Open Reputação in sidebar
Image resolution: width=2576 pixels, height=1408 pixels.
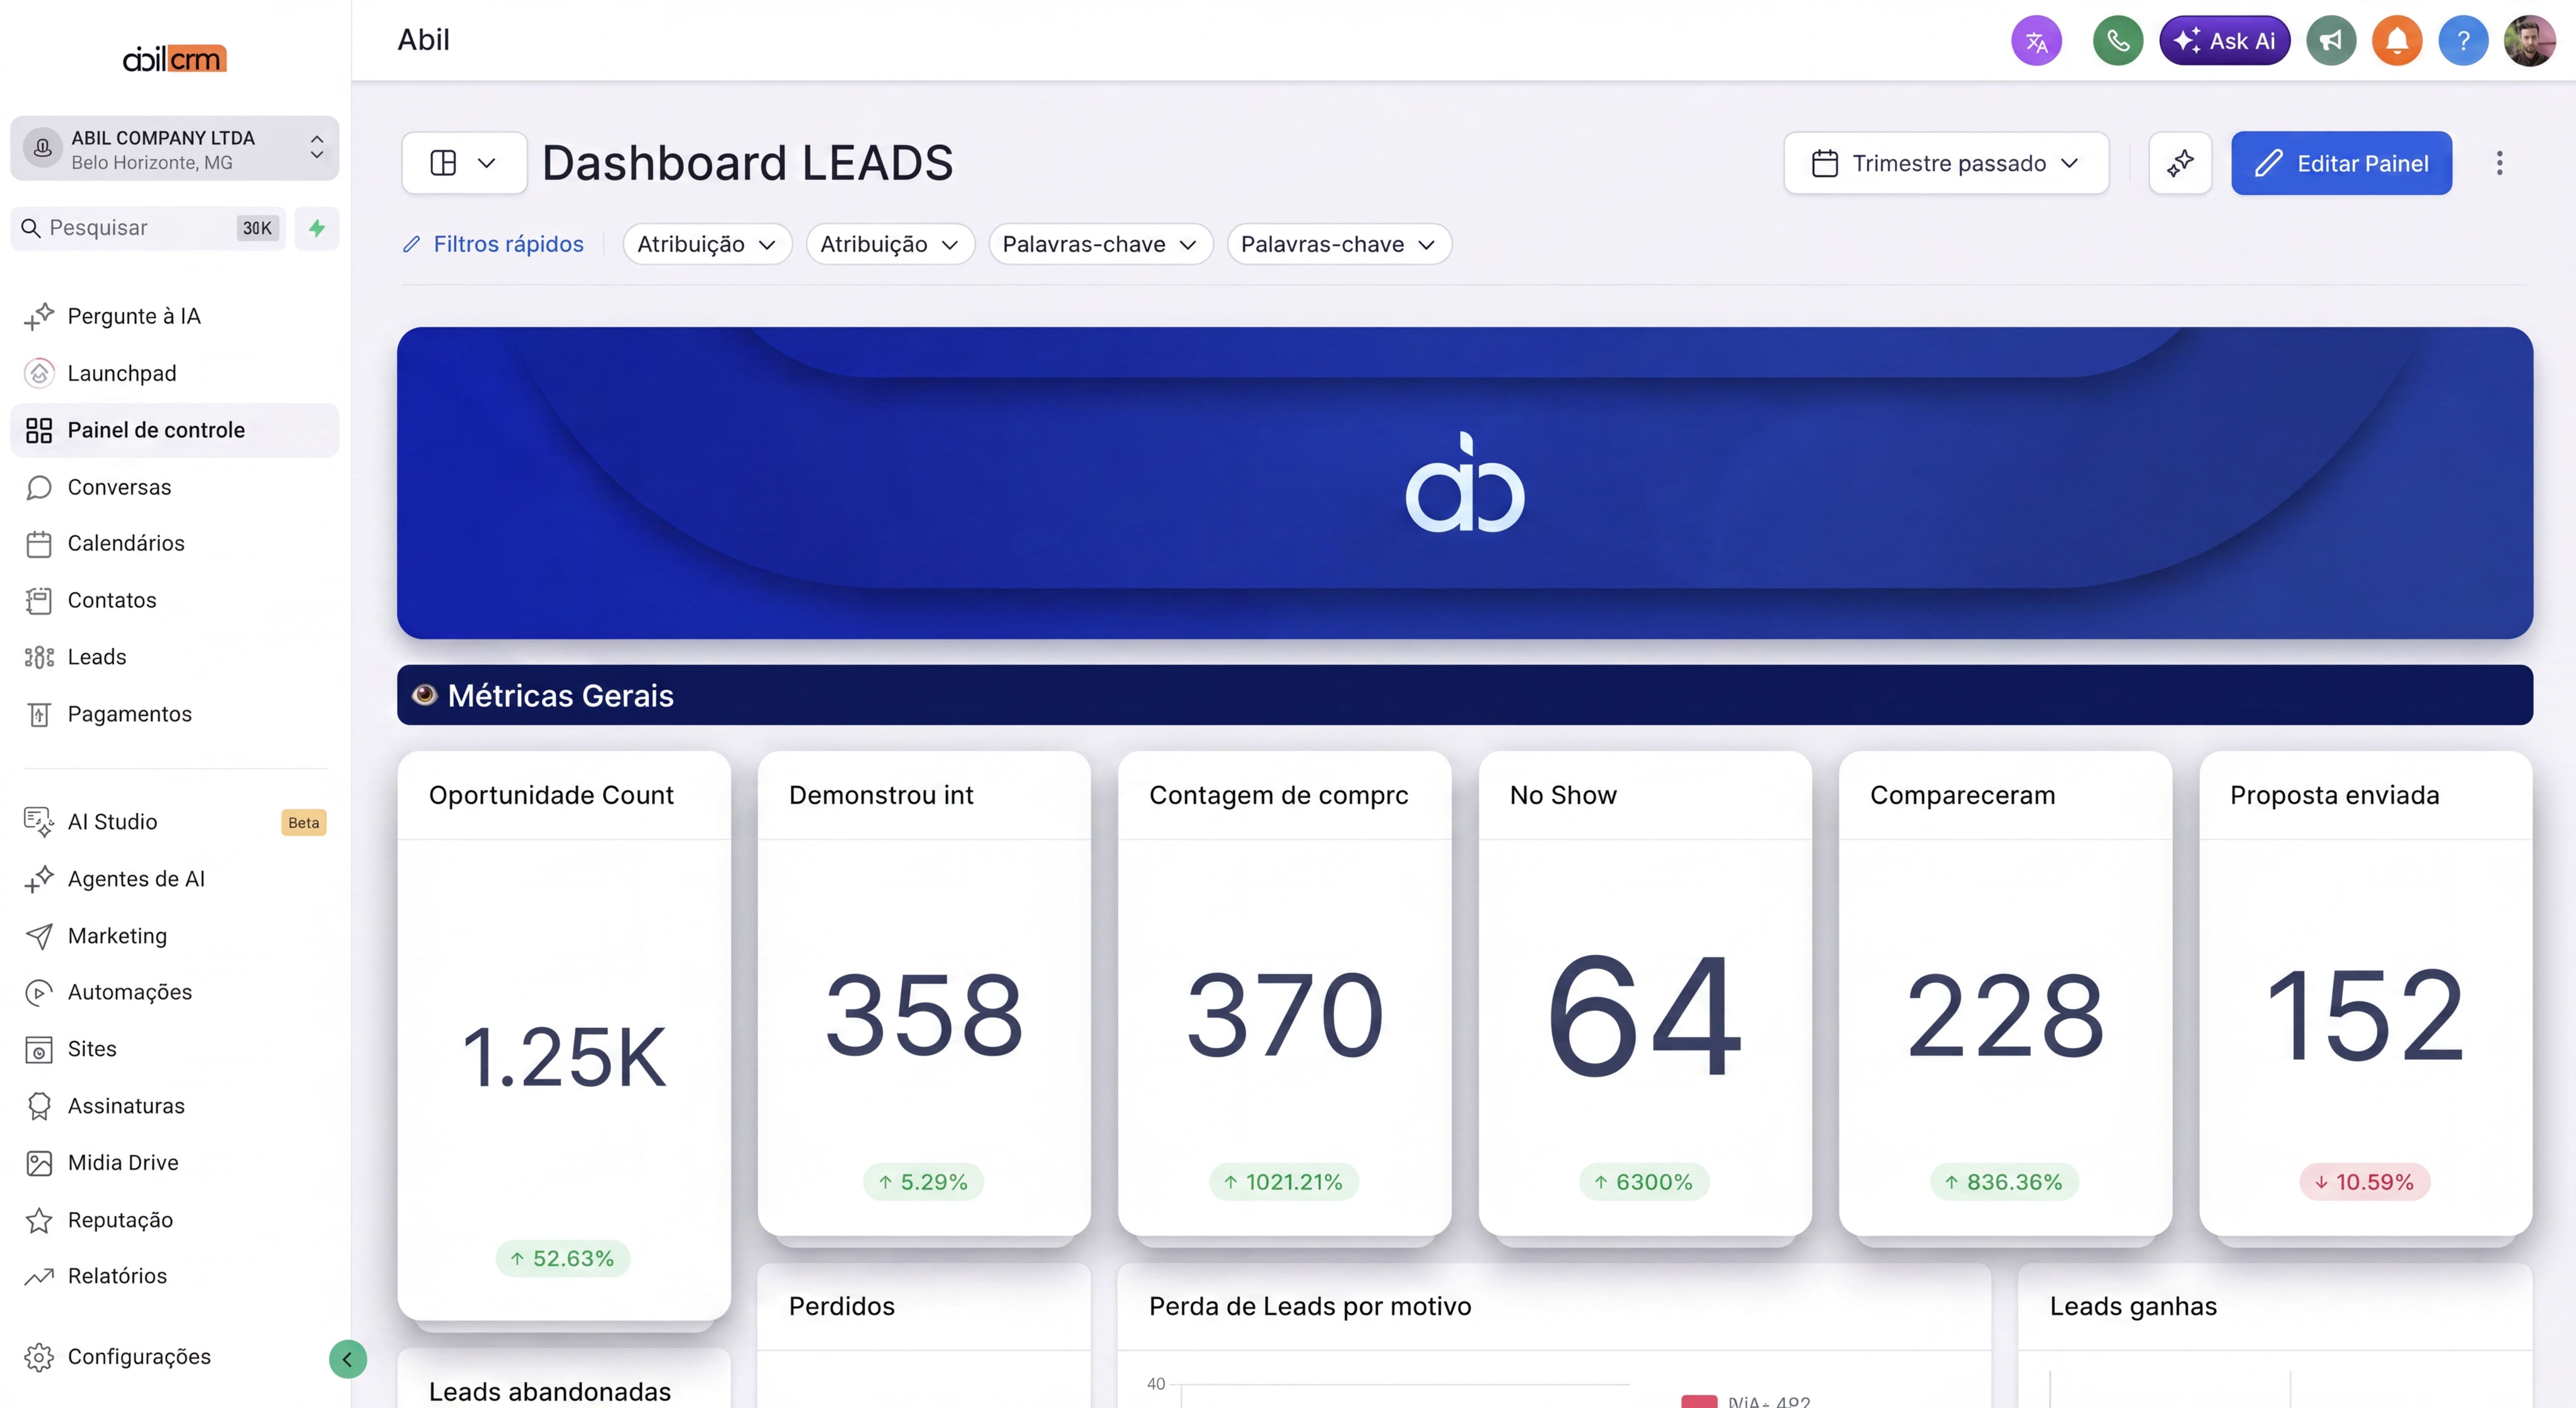pyautogui.click(x=175, y=1220)
